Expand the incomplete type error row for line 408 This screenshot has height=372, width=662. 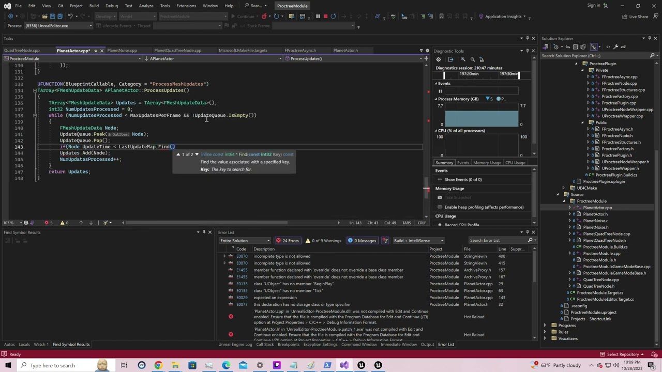224,256
